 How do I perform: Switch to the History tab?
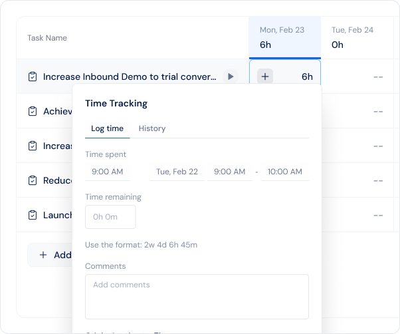pyautogui.click(x=152, y=128)
